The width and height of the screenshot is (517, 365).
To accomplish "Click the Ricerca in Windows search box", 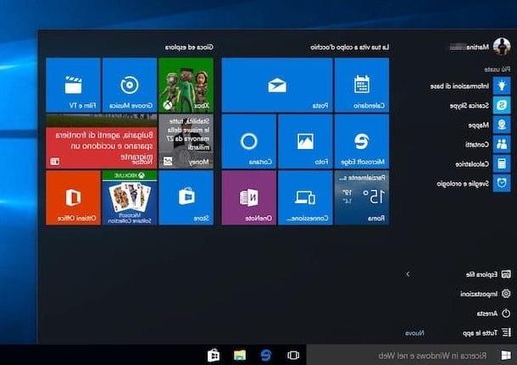I will [402, 355].
